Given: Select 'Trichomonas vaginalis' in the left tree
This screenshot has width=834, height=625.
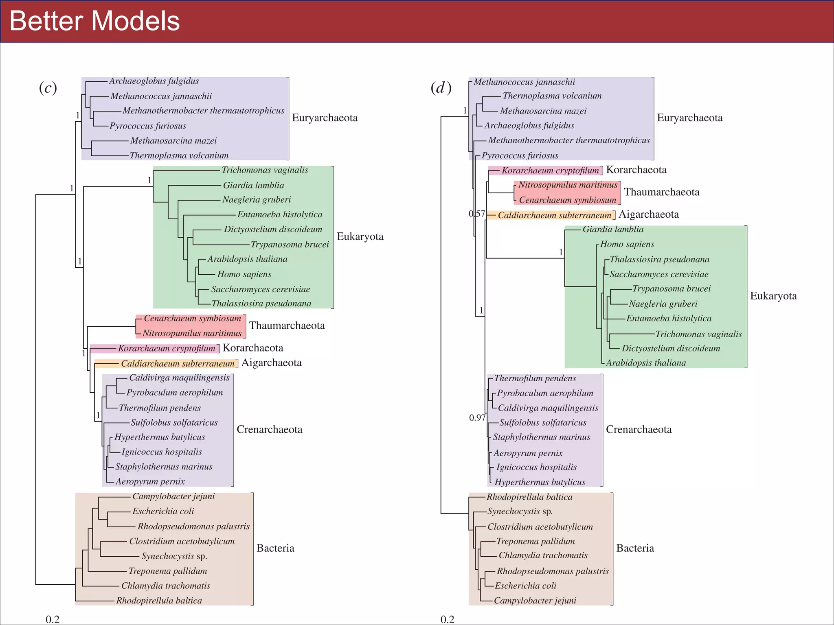Looking at the screenshot, I should 265,170.
